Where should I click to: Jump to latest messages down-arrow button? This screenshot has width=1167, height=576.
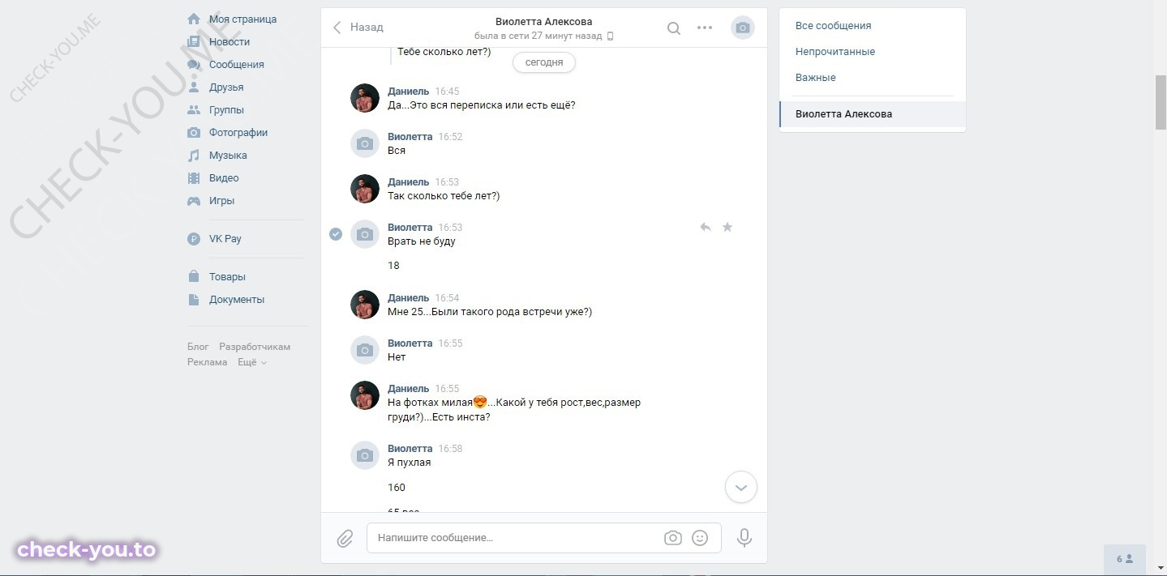coord(740,487)
